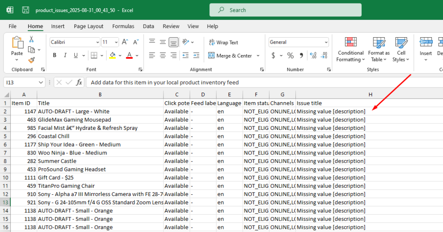443x232 pixels.
Task: Switch to the Data tab
Action: (x=148, y=26)
